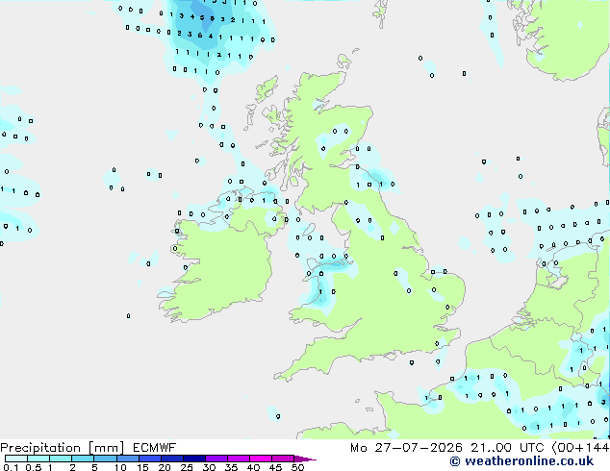Pick the 1 to 2 mm legend swatch
The height and width of the screenshot is (471, 610).
pos(61,459)
